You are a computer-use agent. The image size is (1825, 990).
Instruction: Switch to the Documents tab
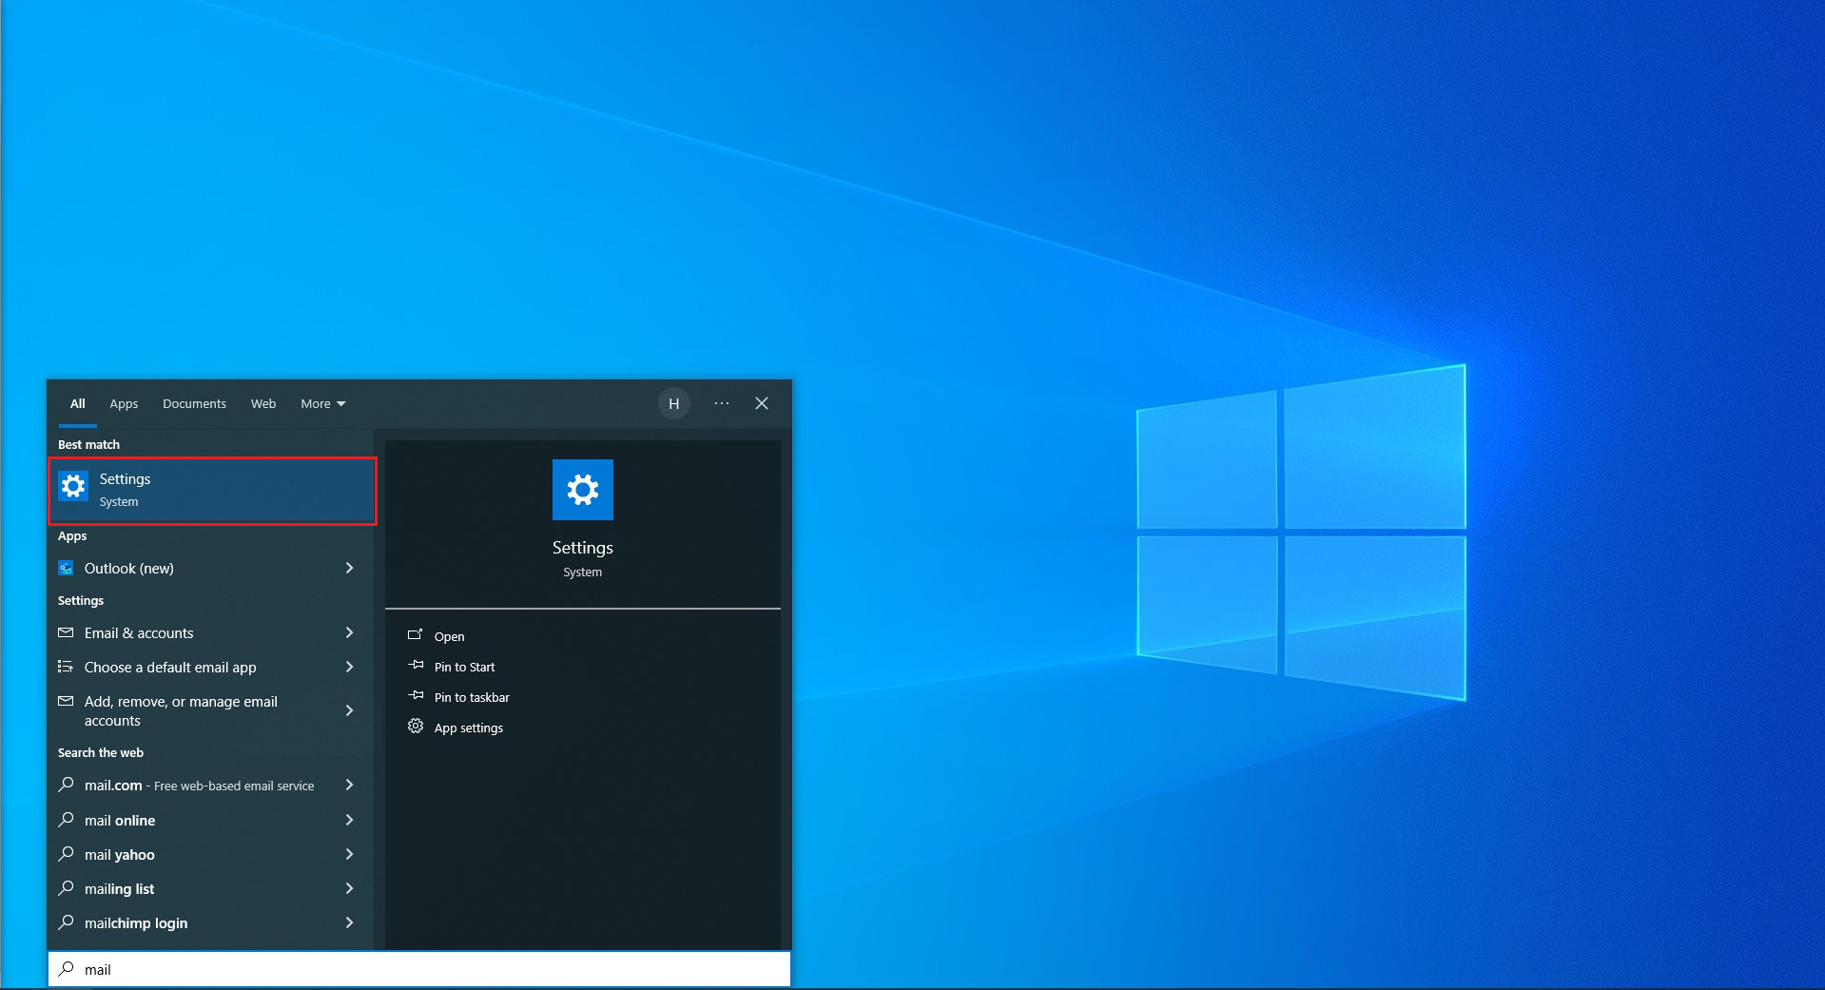[194, 403]
